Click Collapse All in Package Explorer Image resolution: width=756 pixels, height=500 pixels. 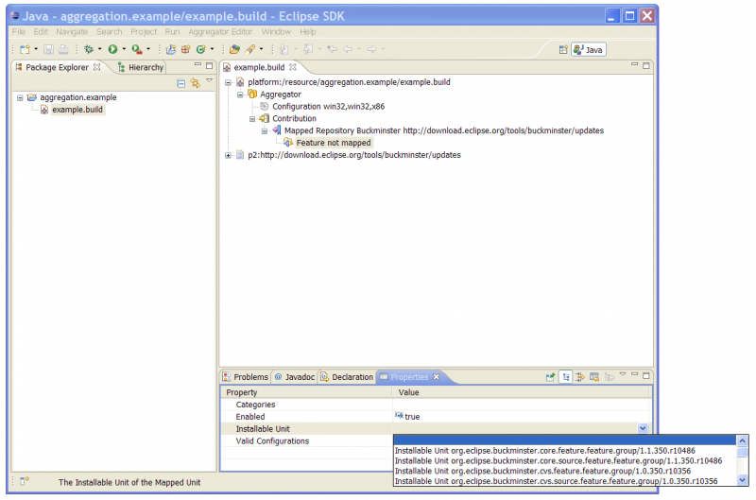181,83
